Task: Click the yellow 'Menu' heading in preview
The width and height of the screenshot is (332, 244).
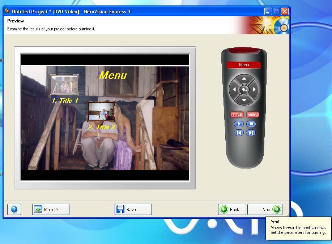Action: [x=113, y=75]
